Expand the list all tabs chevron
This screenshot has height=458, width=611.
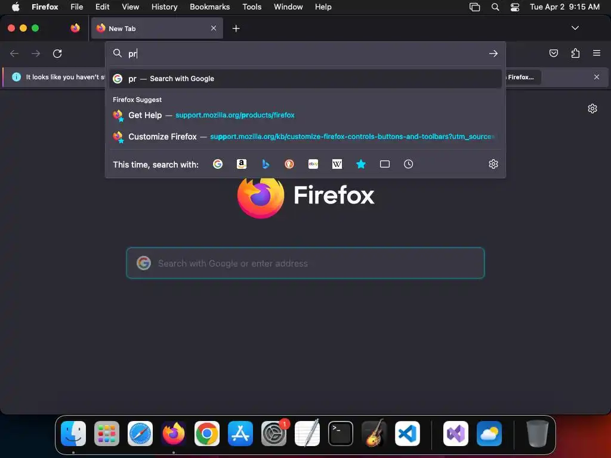tap(575, 28)
